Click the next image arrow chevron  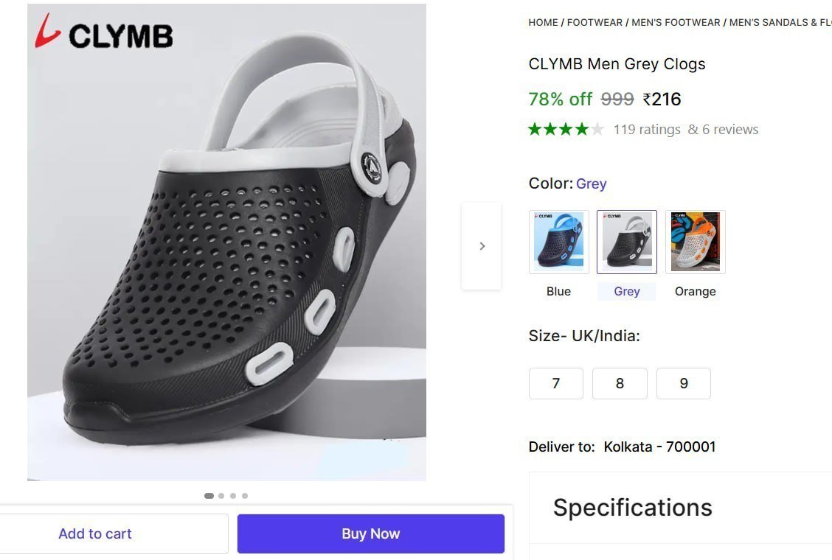[x=482, y=246]
